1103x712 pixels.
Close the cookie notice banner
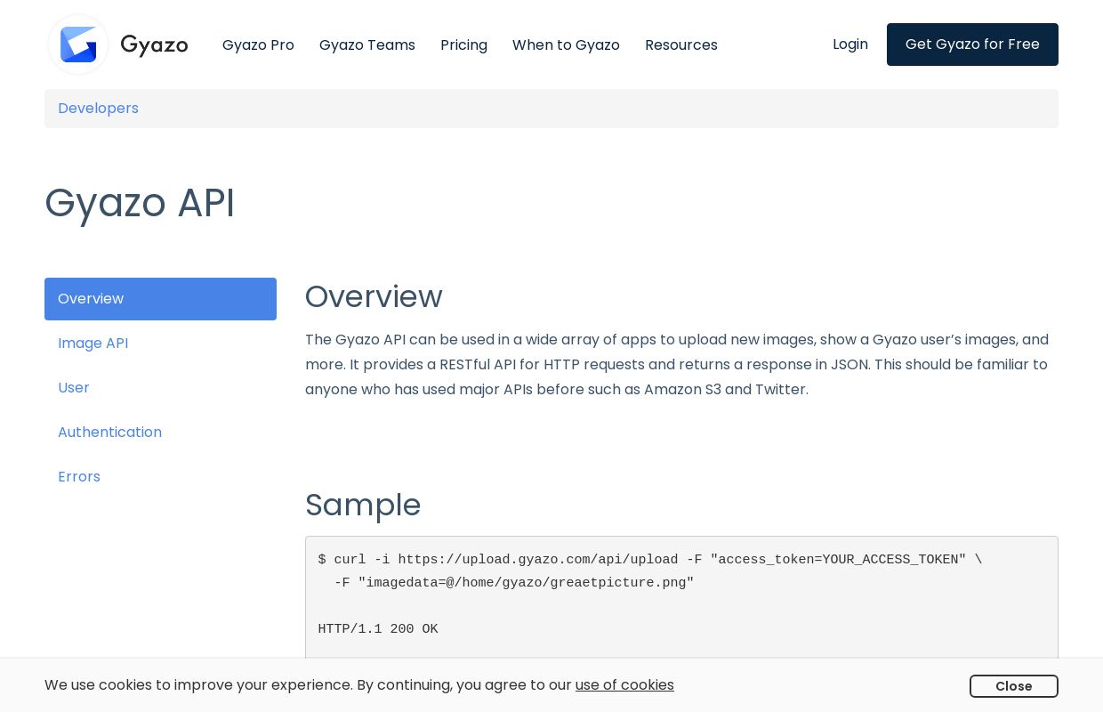tap(1014, 686)
